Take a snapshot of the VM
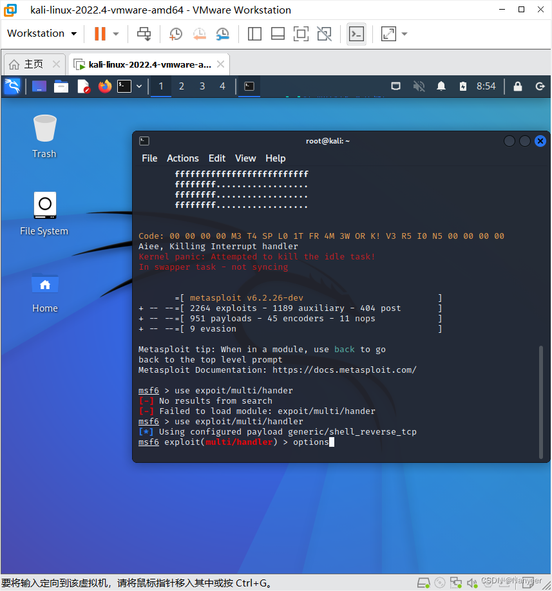Viewport: 552px width, 591px height. pos(176,34)
